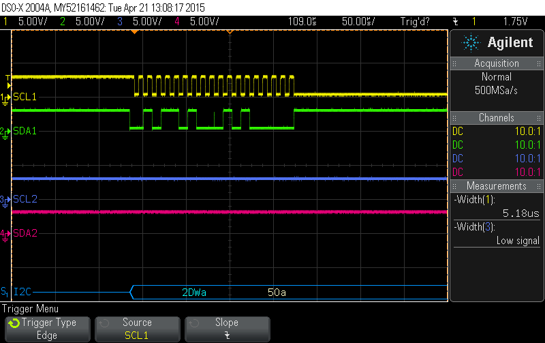Screen dimensions: 545x343
Task: Click the 50a decoded I2C data byte
Action: [x=277, y=293]
